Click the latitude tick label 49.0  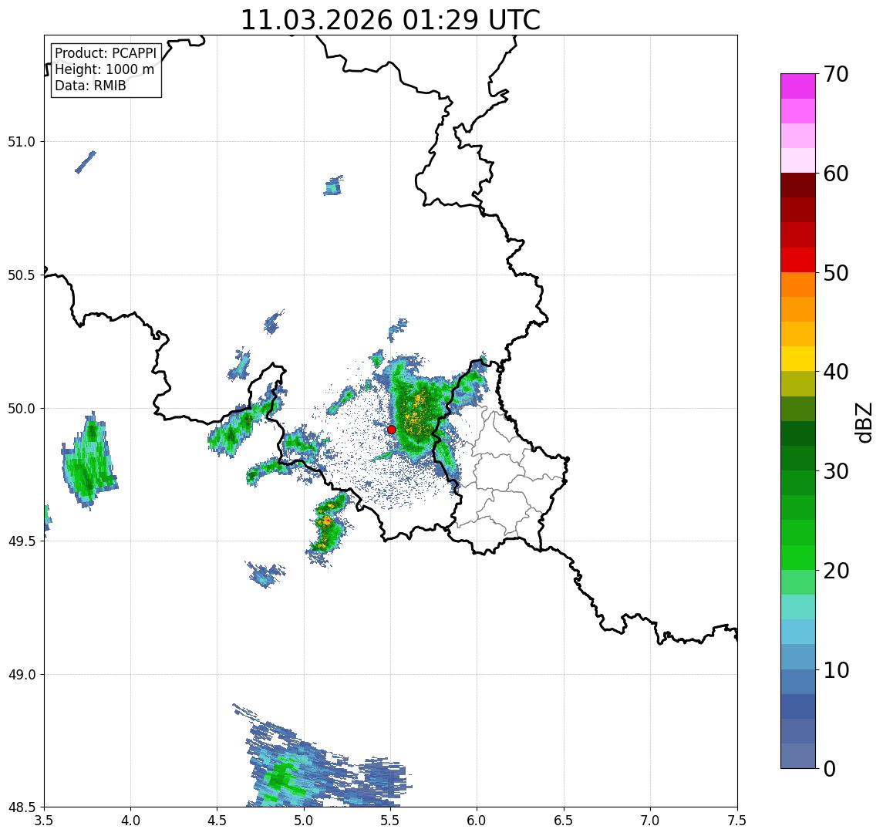22,674
